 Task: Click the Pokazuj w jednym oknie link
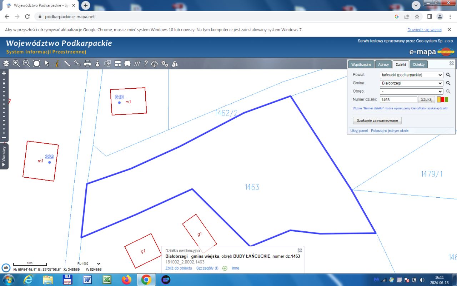pyautogui.click(x=390, y=131)
